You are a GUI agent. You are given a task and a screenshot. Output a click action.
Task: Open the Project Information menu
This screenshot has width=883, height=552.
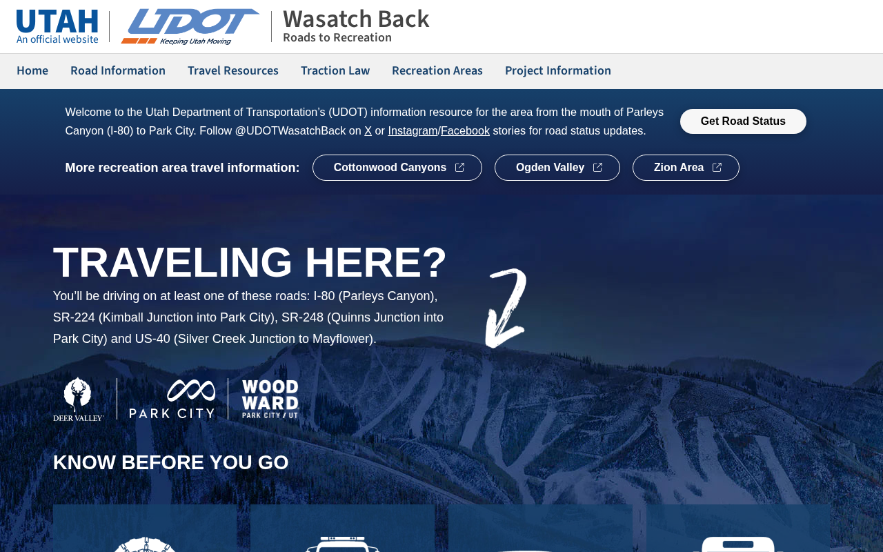tap(558, 71)
